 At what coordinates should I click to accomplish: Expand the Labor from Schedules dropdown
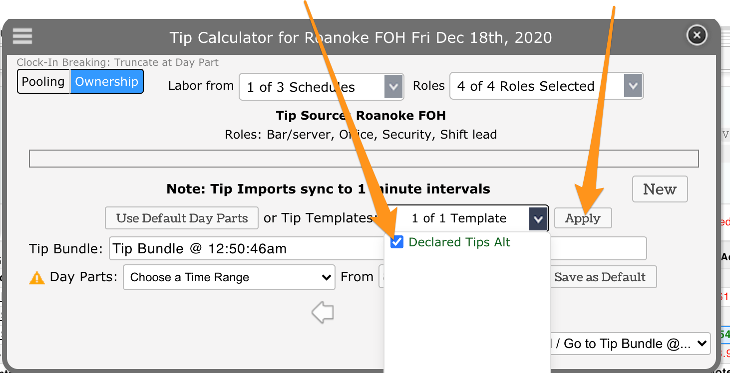[393, 87]
